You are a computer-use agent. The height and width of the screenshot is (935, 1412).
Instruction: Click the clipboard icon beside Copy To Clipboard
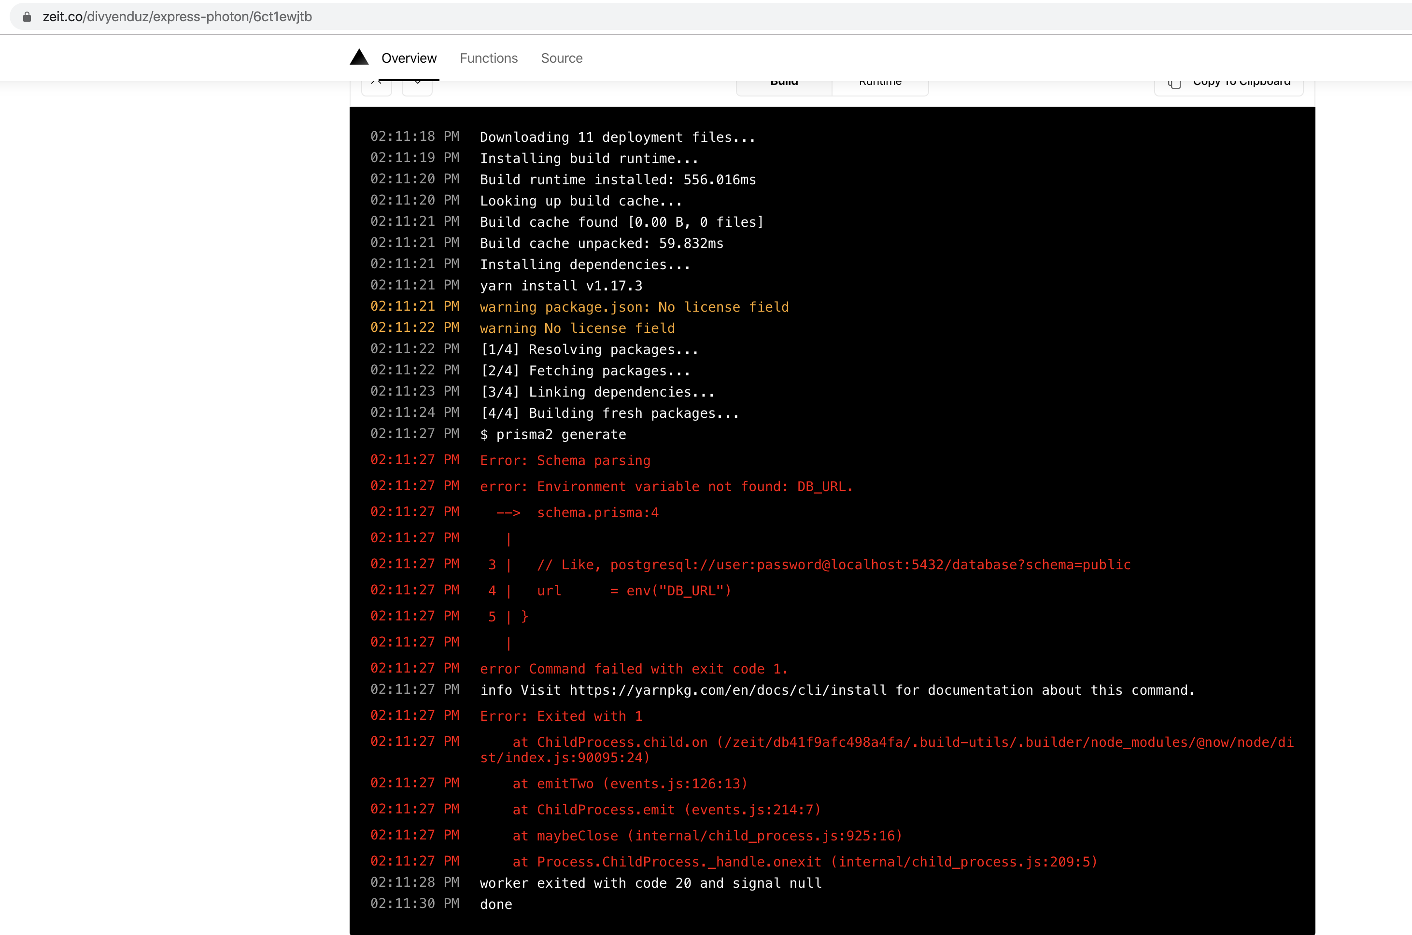(1174, 83)
